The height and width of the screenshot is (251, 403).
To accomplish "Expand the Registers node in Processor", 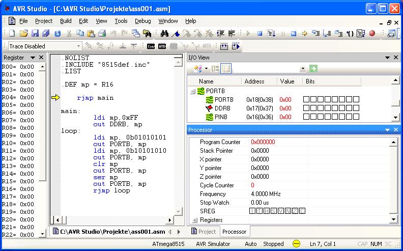I will click(x=195, y=220).
